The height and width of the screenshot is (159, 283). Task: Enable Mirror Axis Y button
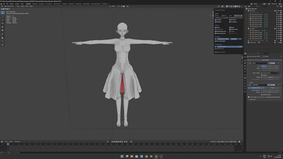coord(270,66)
